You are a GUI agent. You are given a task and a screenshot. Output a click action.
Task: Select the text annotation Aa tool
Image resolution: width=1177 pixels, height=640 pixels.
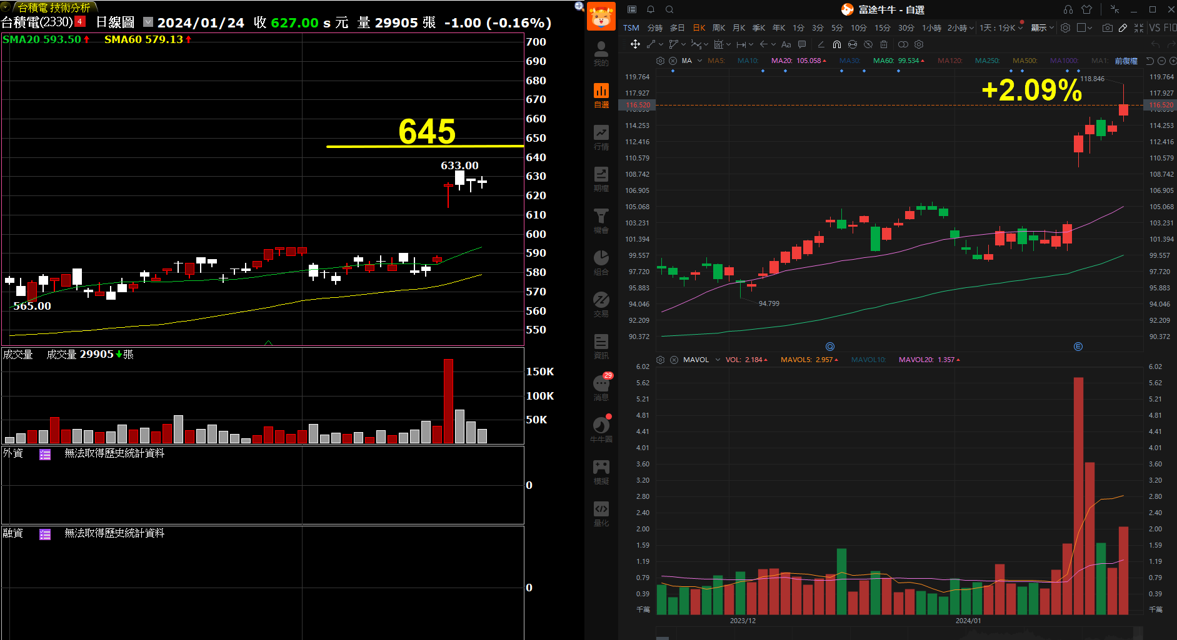coord(786,44)
